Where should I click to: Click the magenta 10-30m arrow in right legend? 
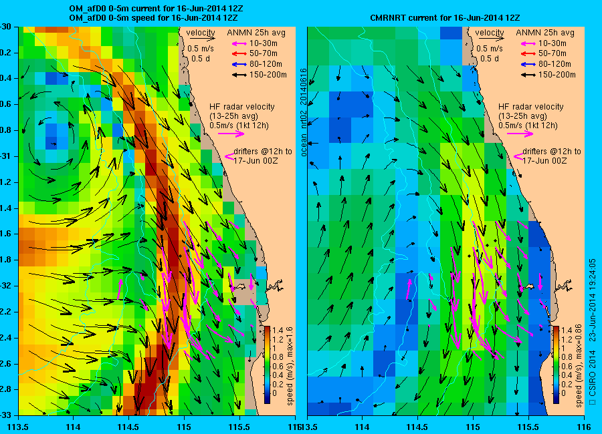[x=528, y=43]
